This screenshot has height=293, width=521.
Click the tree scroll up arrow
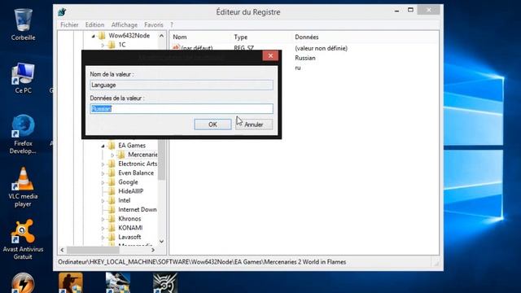(x=161, y=36)
